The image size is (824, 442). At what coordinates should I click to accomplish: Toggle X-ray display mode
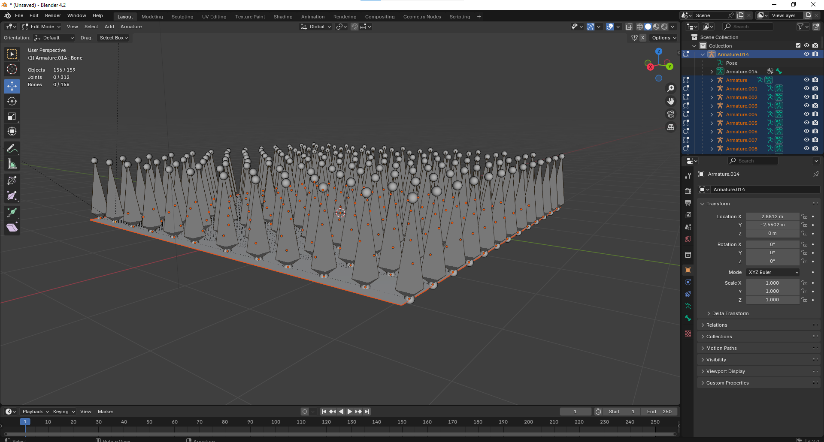(629, 27)
